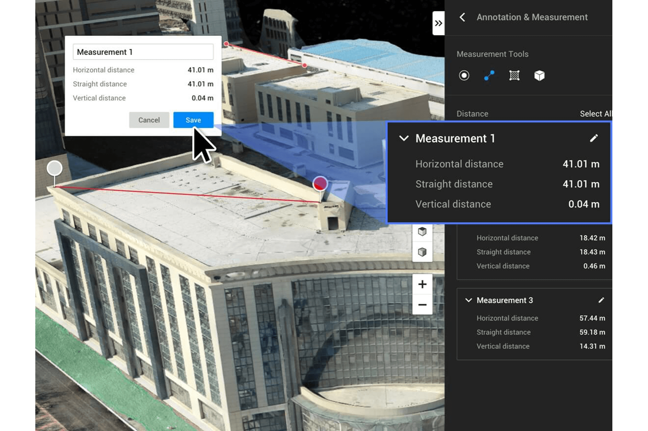
Task: Click the 0.46 m vertical distance value
Action: point(594,266)
